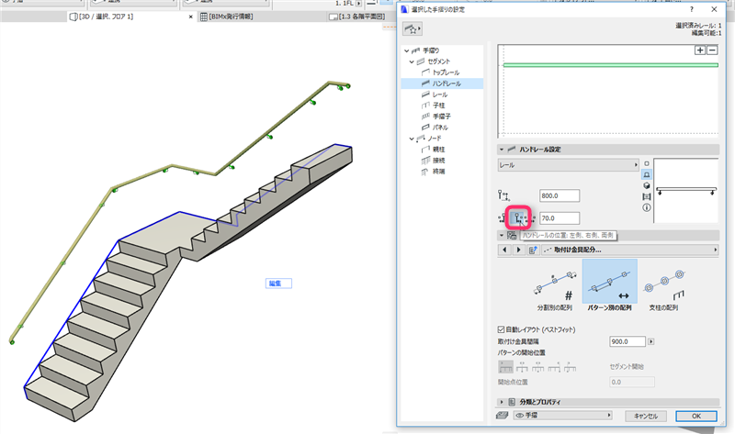Click the キャンセル button
Image resolution: width=735 pixels, height=434 pixels.
point(646,416)
